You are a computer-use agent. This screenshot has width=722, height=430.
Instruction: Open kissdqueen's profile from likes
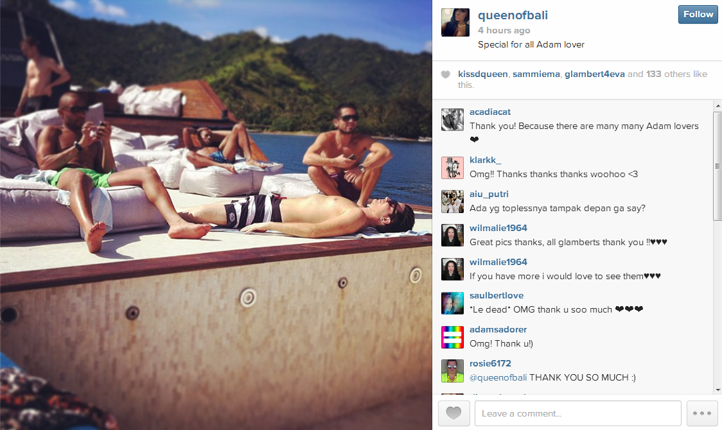482,74
